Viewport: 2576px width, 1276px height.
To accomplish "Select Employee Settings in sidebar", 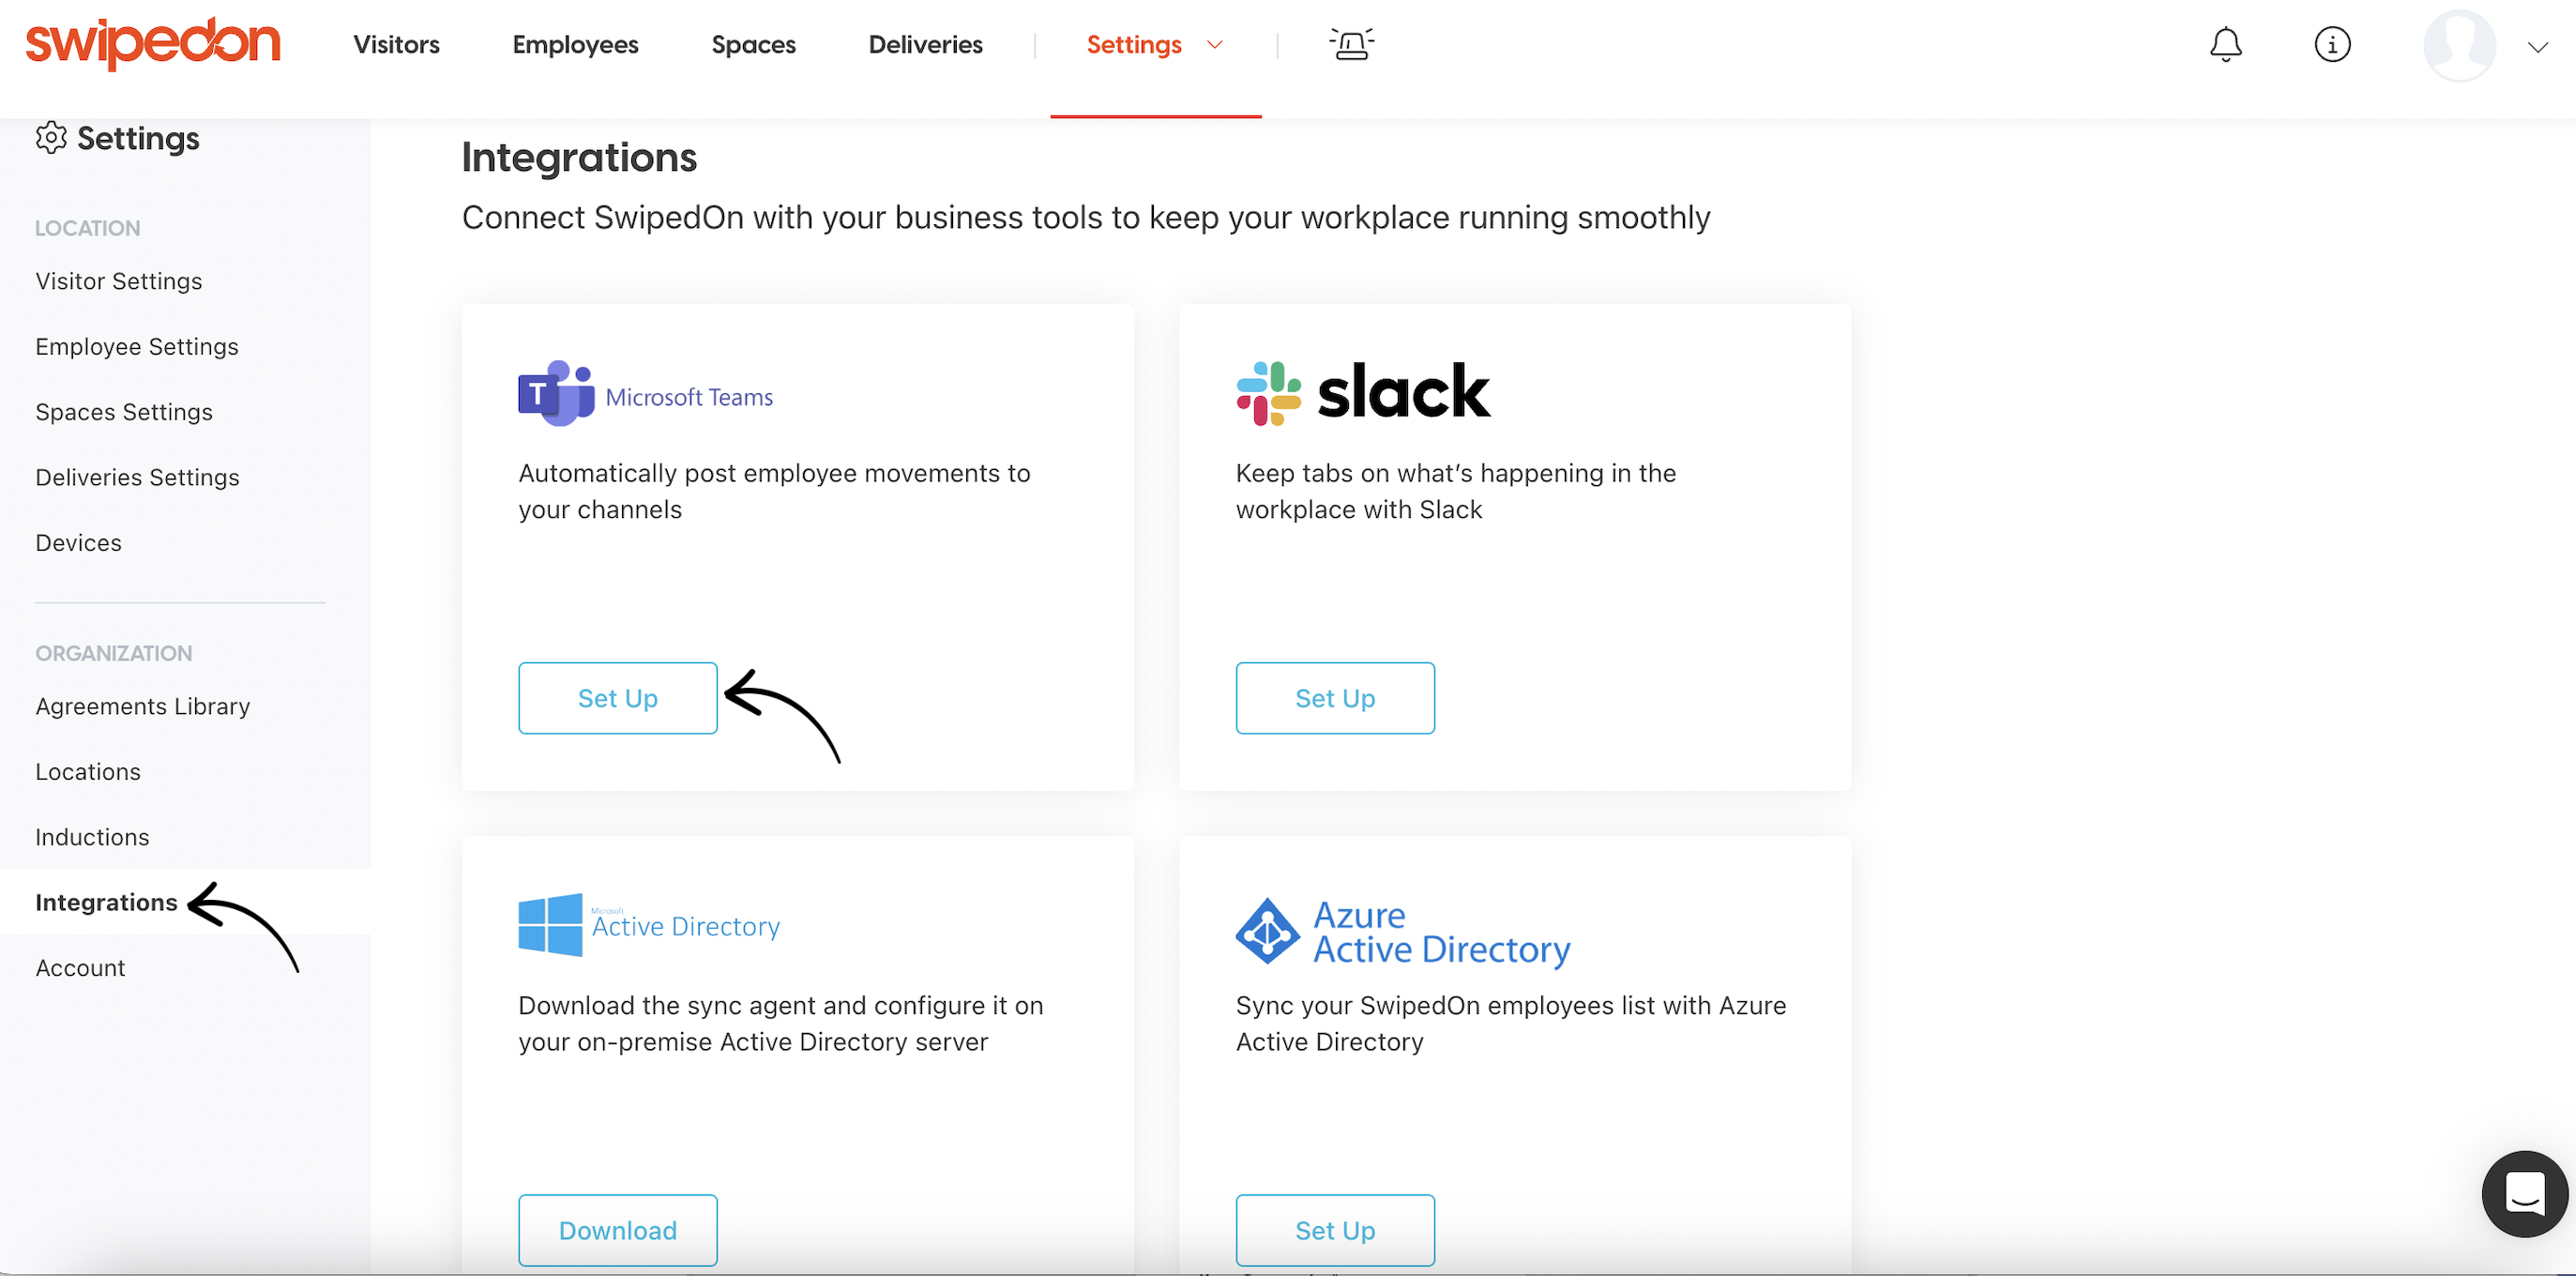I will [x=136, y=346].
